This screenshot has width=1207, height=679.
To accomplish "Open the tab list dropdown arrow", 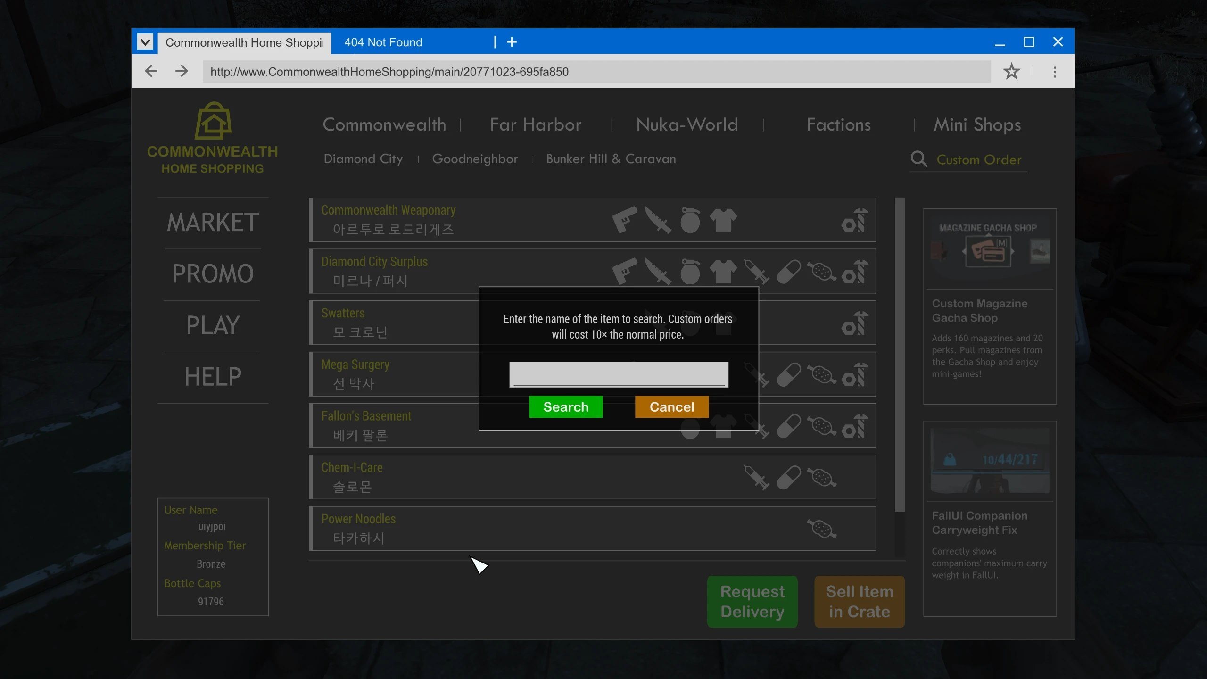I will click(x=145, y=42).
